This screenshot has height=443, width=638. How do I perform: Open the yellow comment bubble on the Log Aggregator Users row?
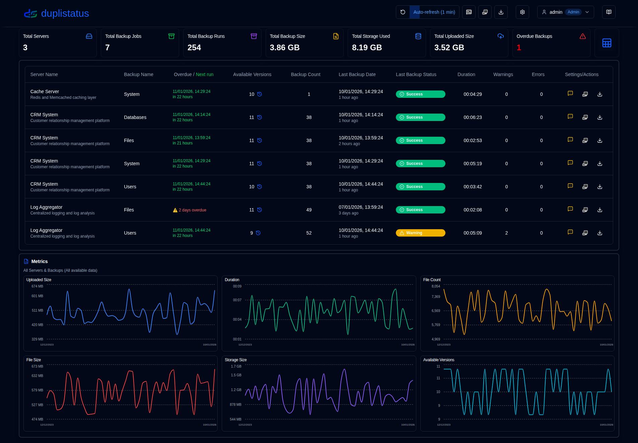[570, 232]
